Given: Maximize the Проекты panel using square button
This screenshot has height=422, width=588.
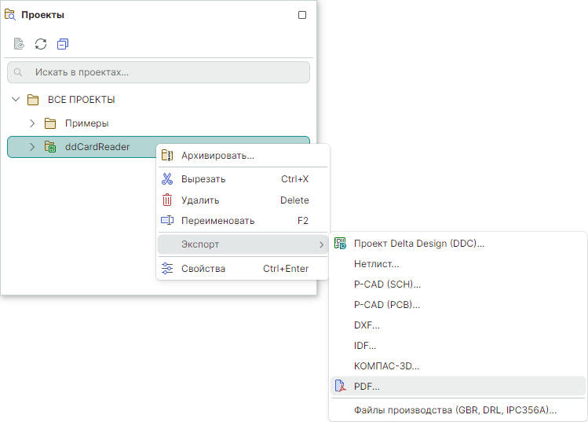Looking at the screenshot, I should 302,15.
